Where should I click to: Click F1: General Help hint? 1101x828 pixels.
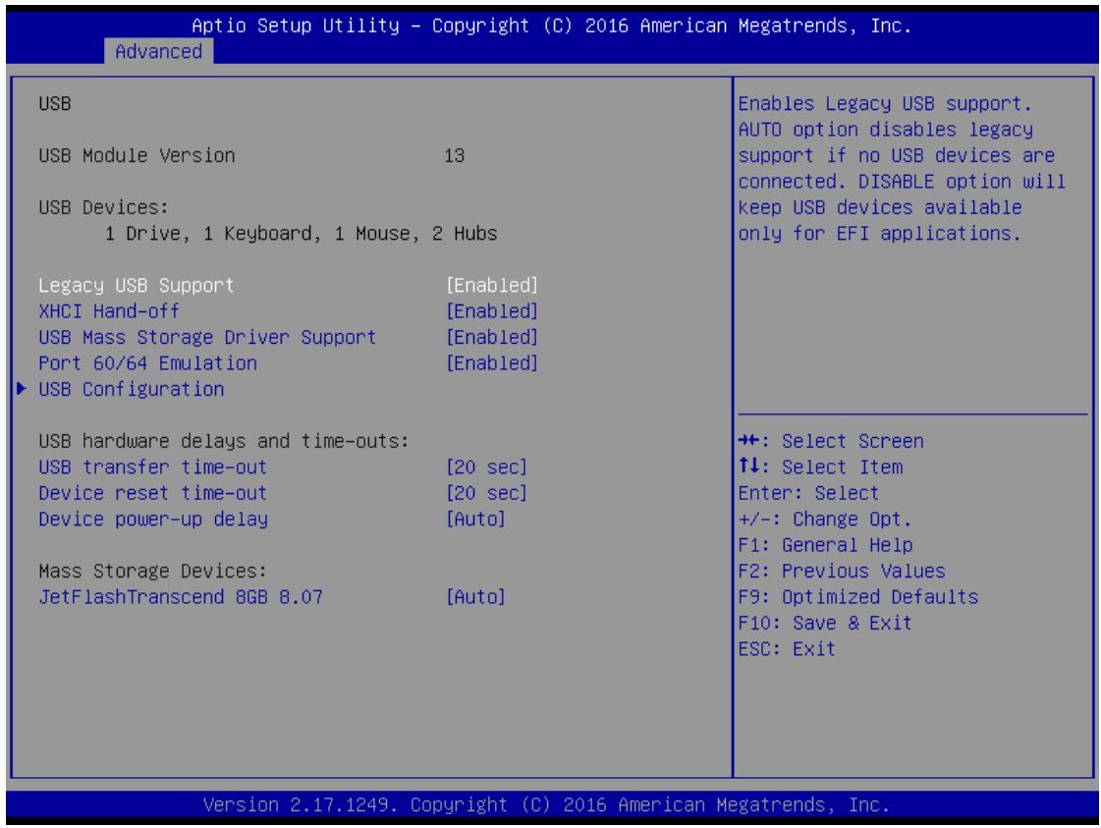pyautogui.click(x=825, y=545)
